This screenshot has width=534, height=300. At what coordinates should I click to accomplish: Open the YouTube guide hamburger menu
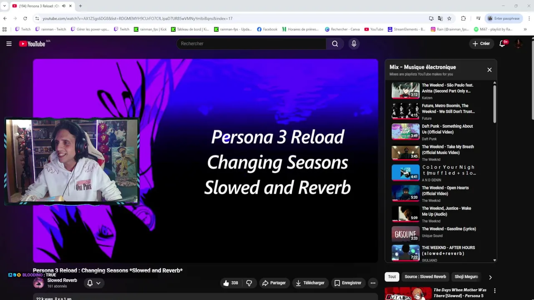9,43
